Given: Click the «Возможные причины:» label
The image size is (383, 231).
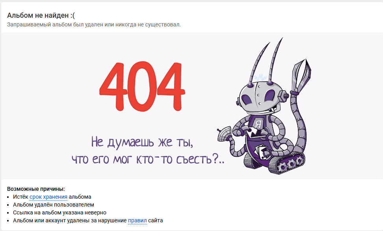Looking at the screenshot, I should pyautogui.click(x=36, y=189).
